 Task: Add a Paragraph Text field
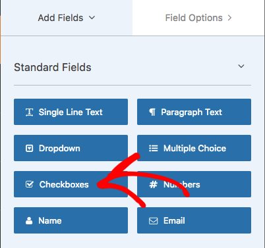point(194,112)
